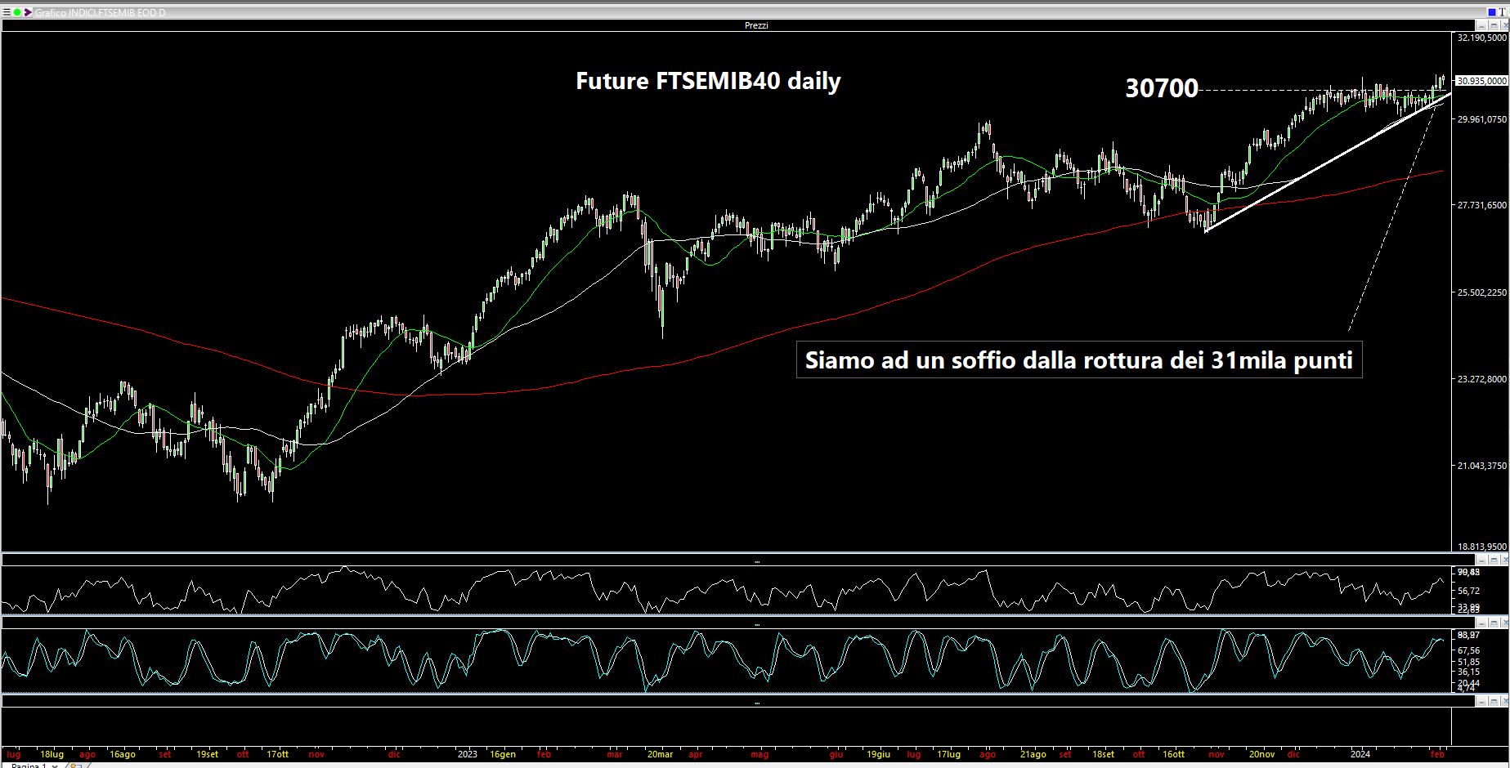Click the 21ago date on time axis
This screenshot has width=1510, height=768.
[1033, 754]
